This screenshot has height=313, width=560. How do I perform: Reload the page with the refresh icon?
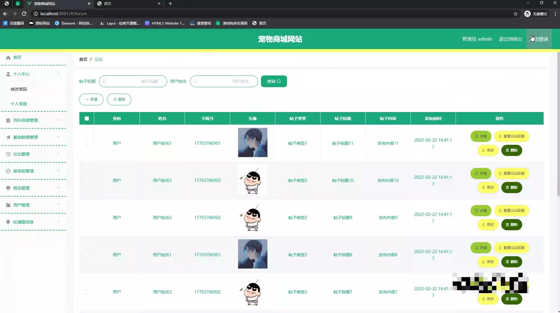pos(24,14)
